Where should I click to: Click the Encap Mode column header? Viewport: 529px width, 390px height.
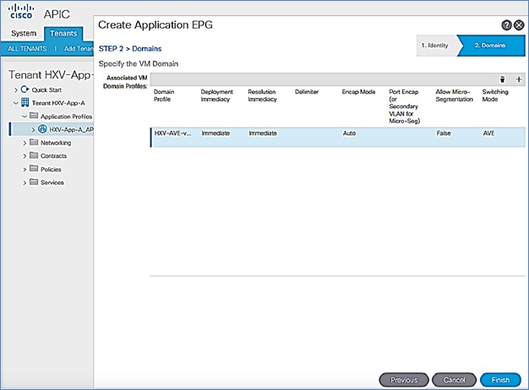click(358, 92)
